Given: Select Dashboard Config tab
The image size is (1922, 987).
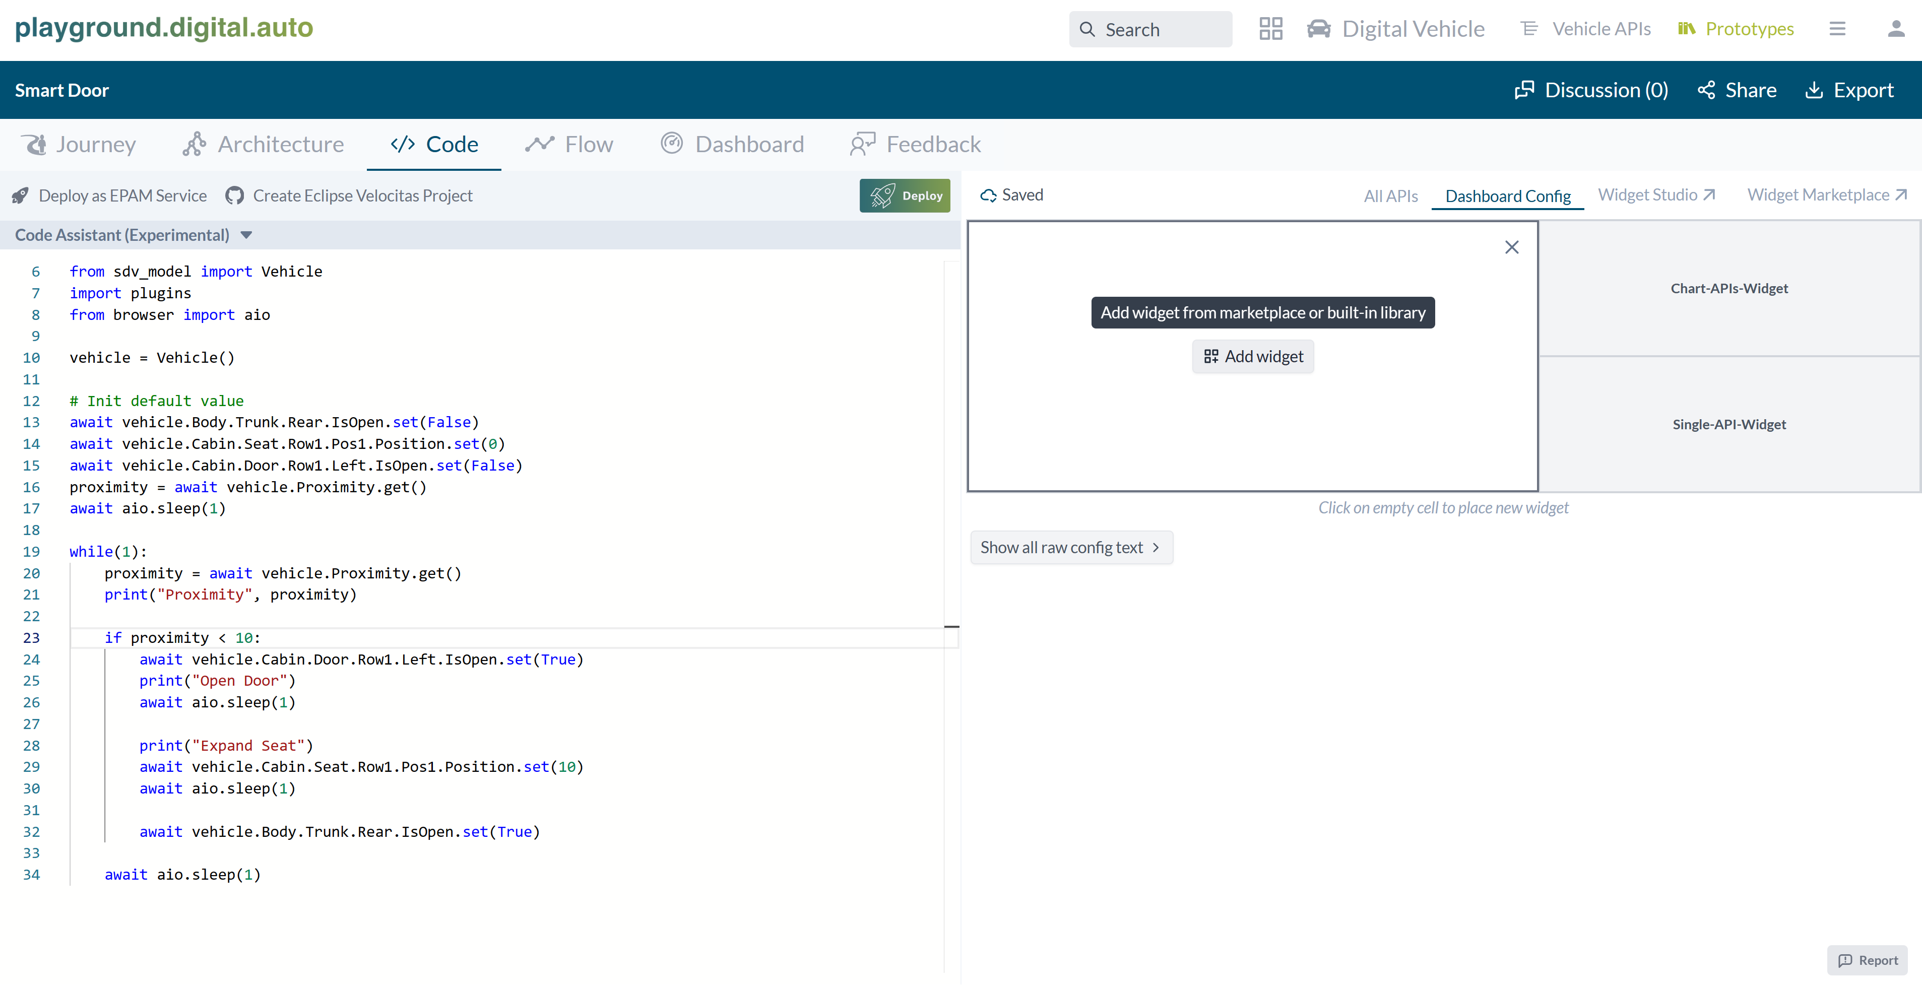Looking at the screenshot, I should pos(1508,196).
